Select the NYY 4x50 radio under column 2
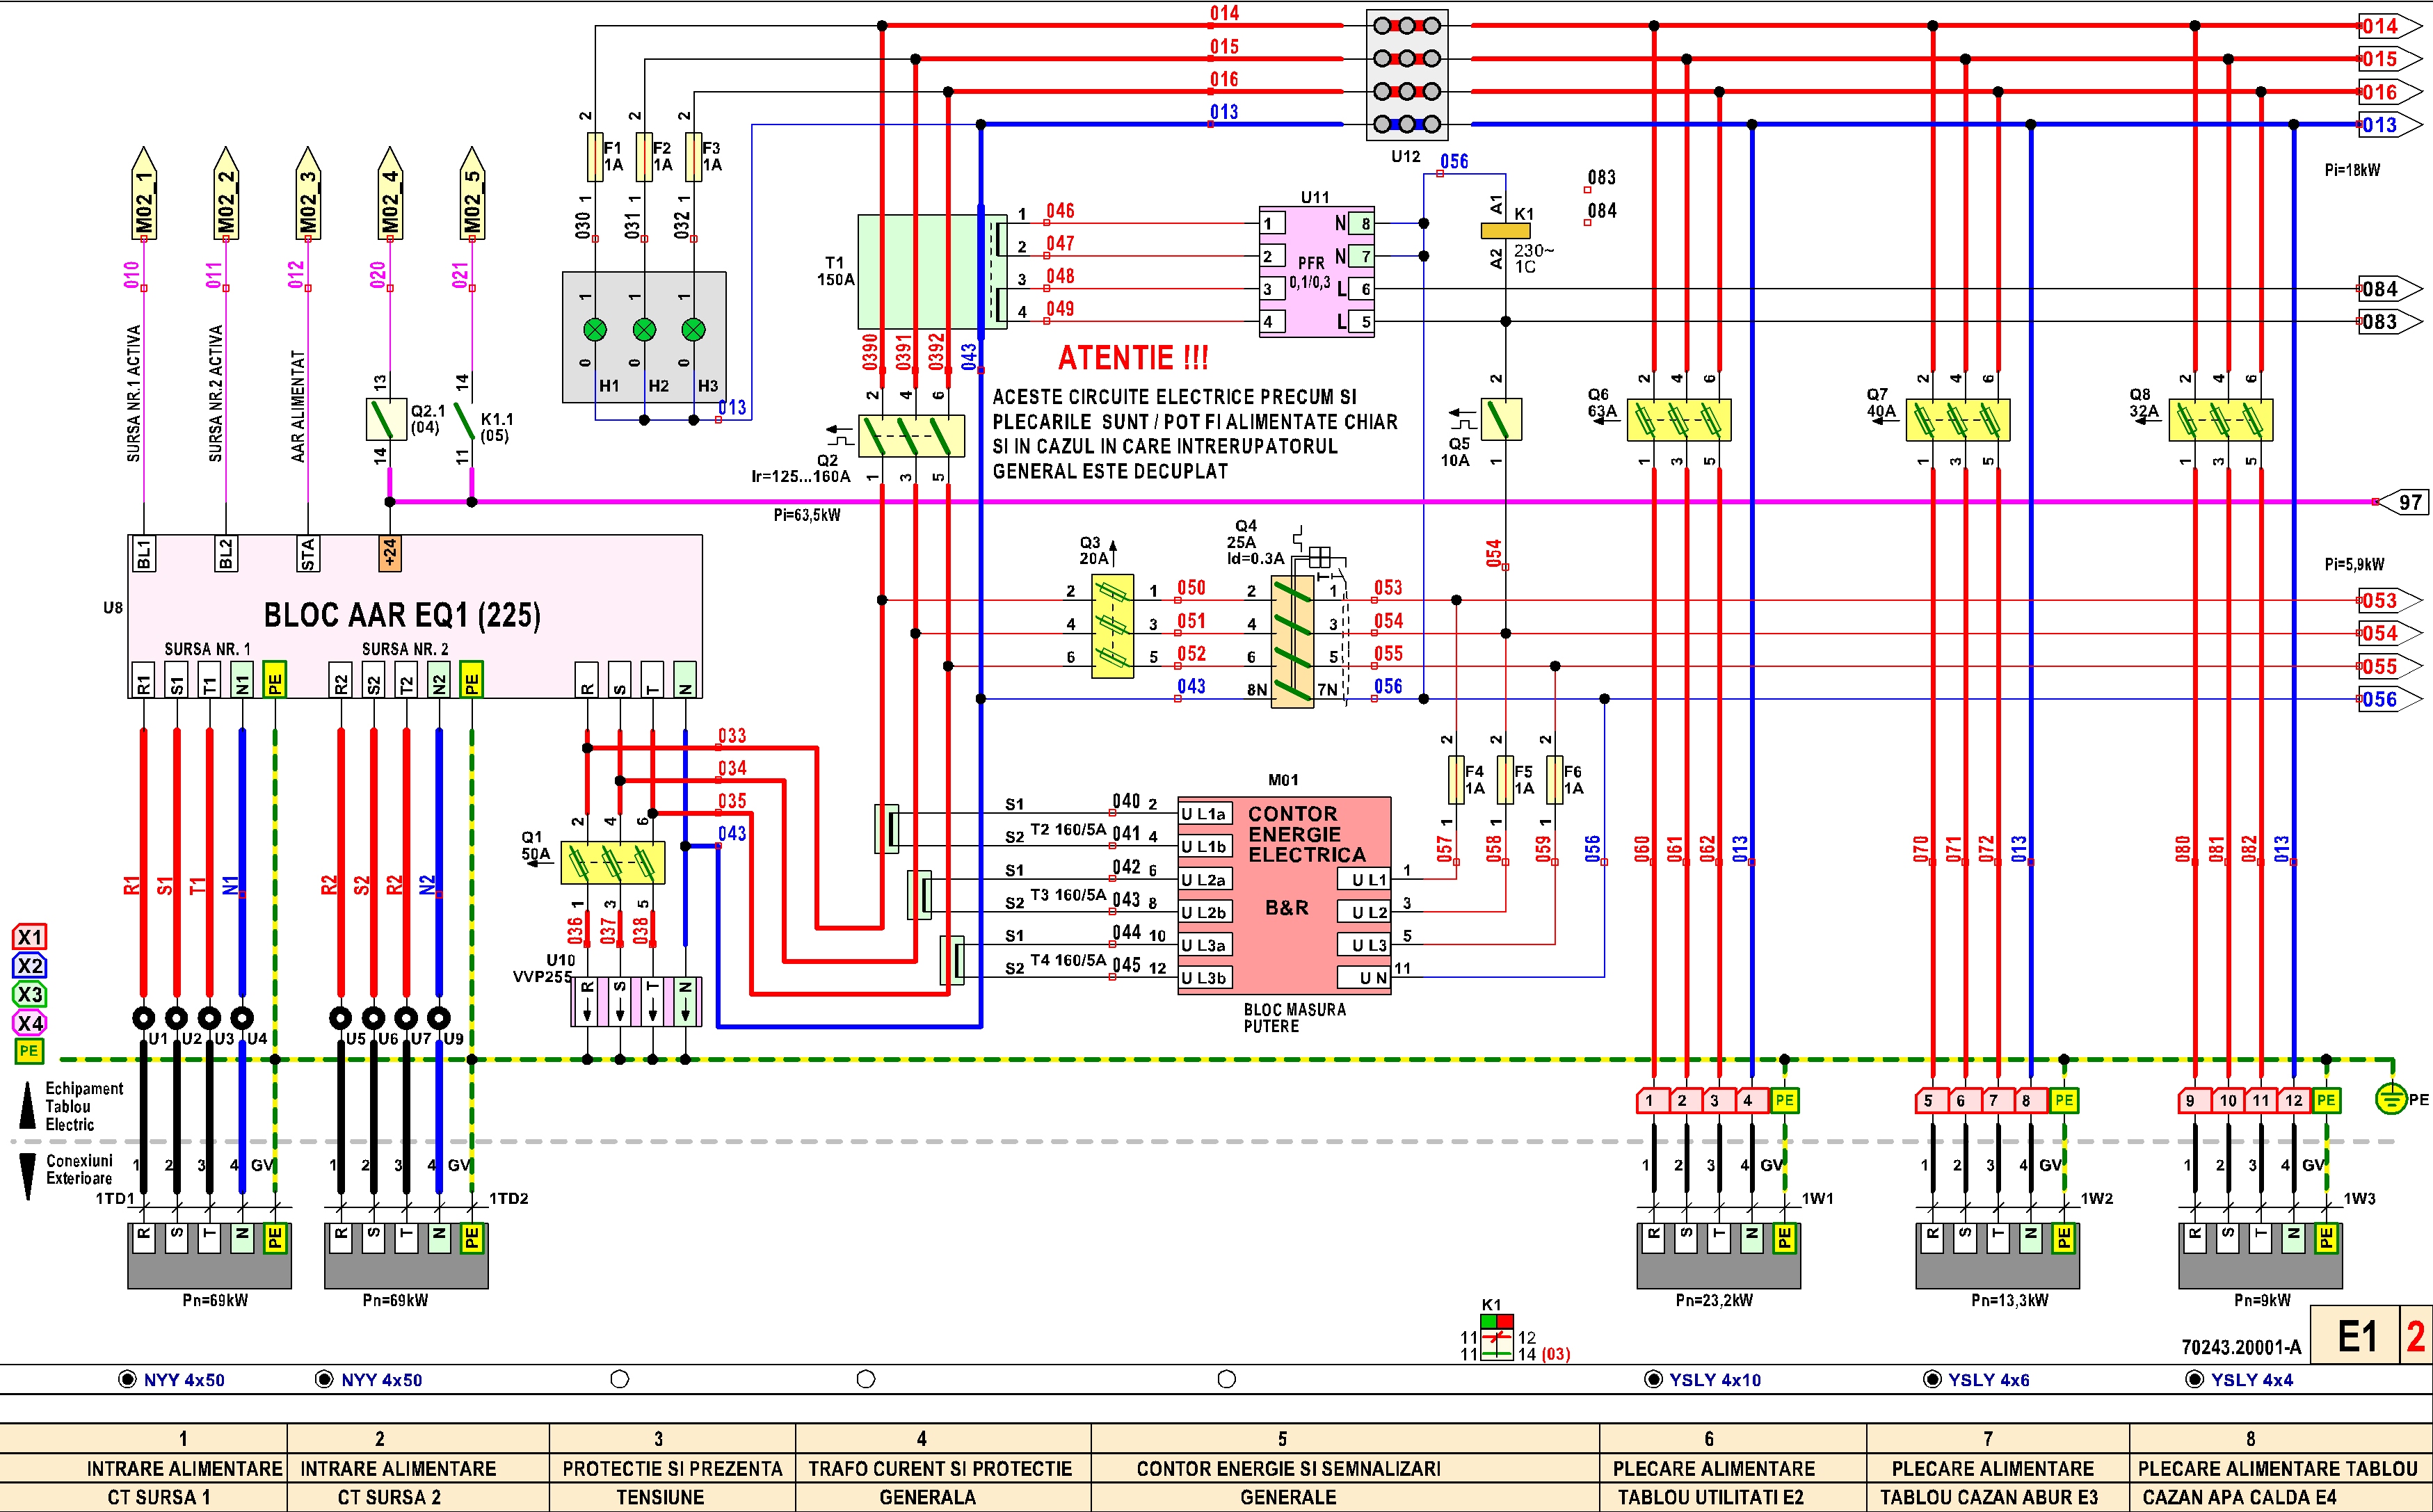Viewport: 2433px width, 1512px height. (324, 1379)
